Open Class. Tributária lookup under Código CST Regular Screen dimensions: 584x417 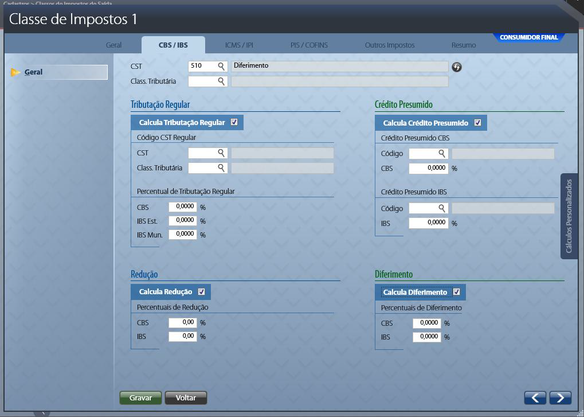click(221, 168)
